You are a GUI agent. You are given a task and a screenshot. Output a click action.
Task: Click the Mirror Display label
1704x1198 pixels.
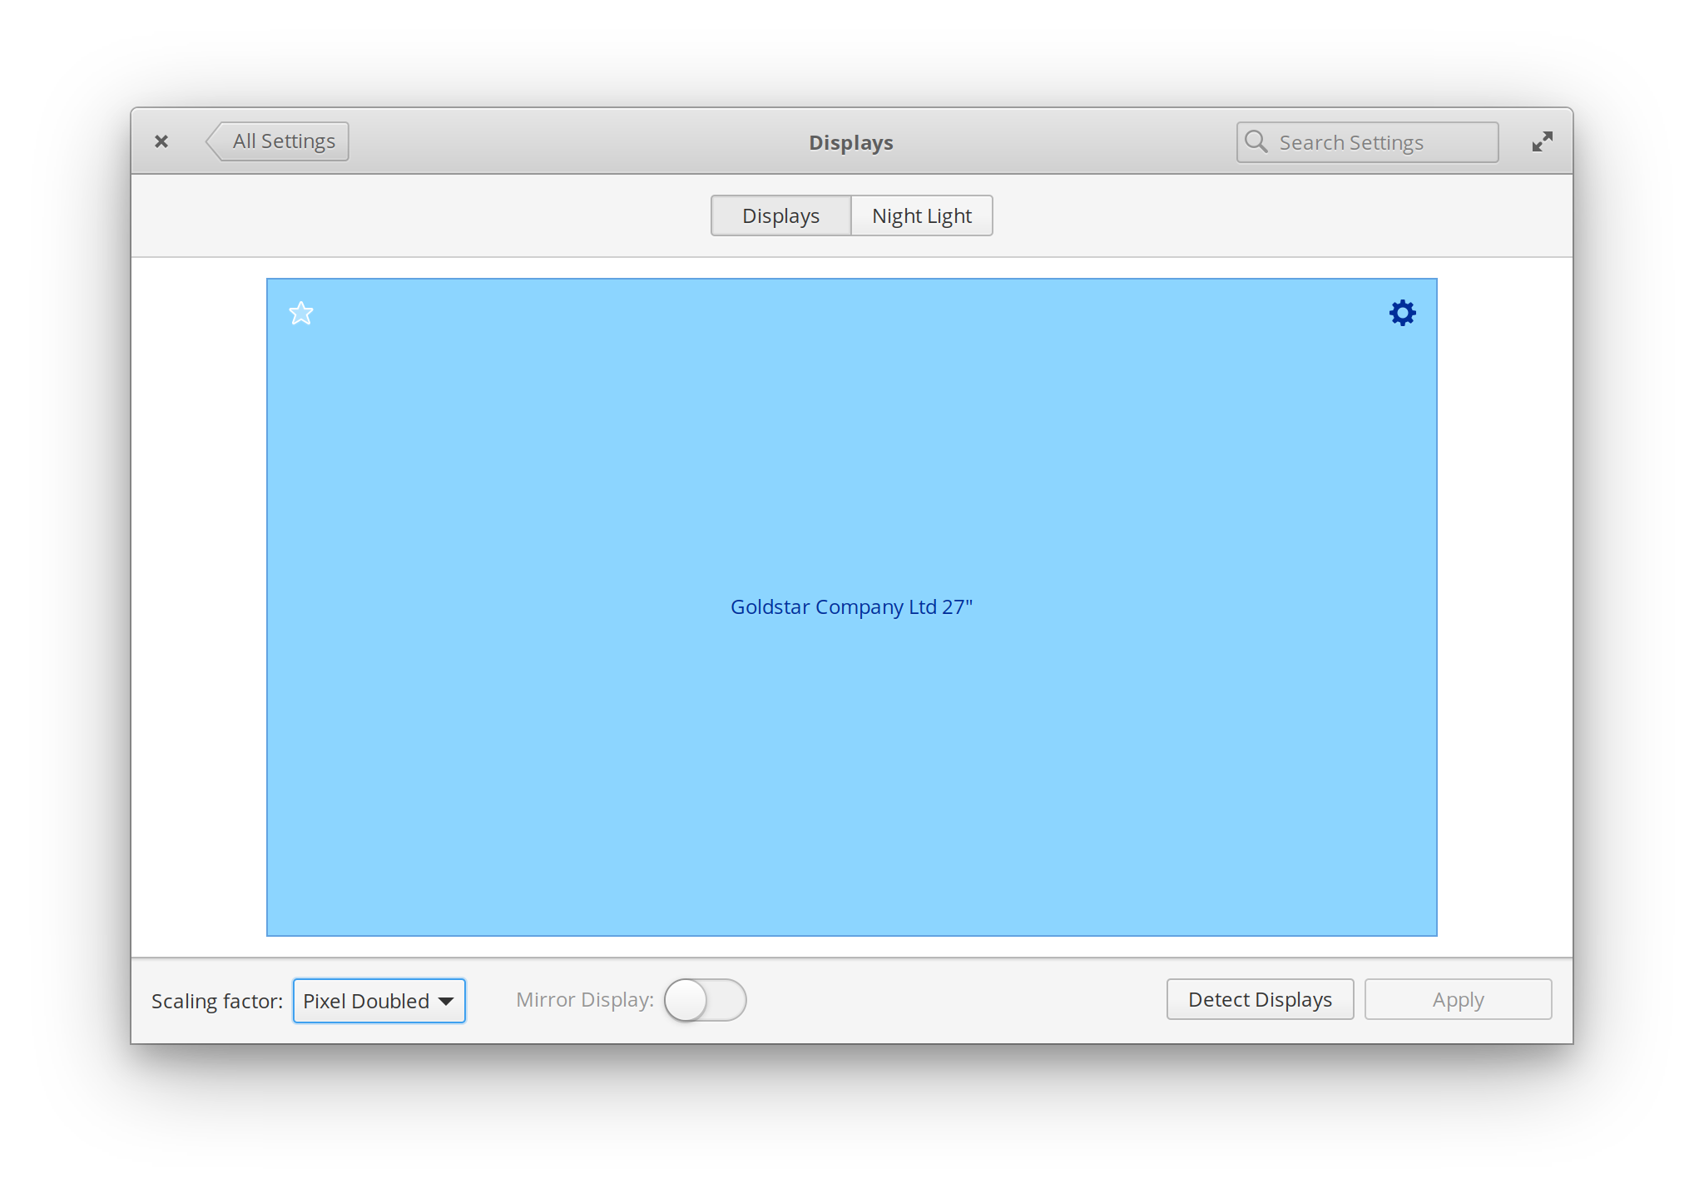coord(584,999)
